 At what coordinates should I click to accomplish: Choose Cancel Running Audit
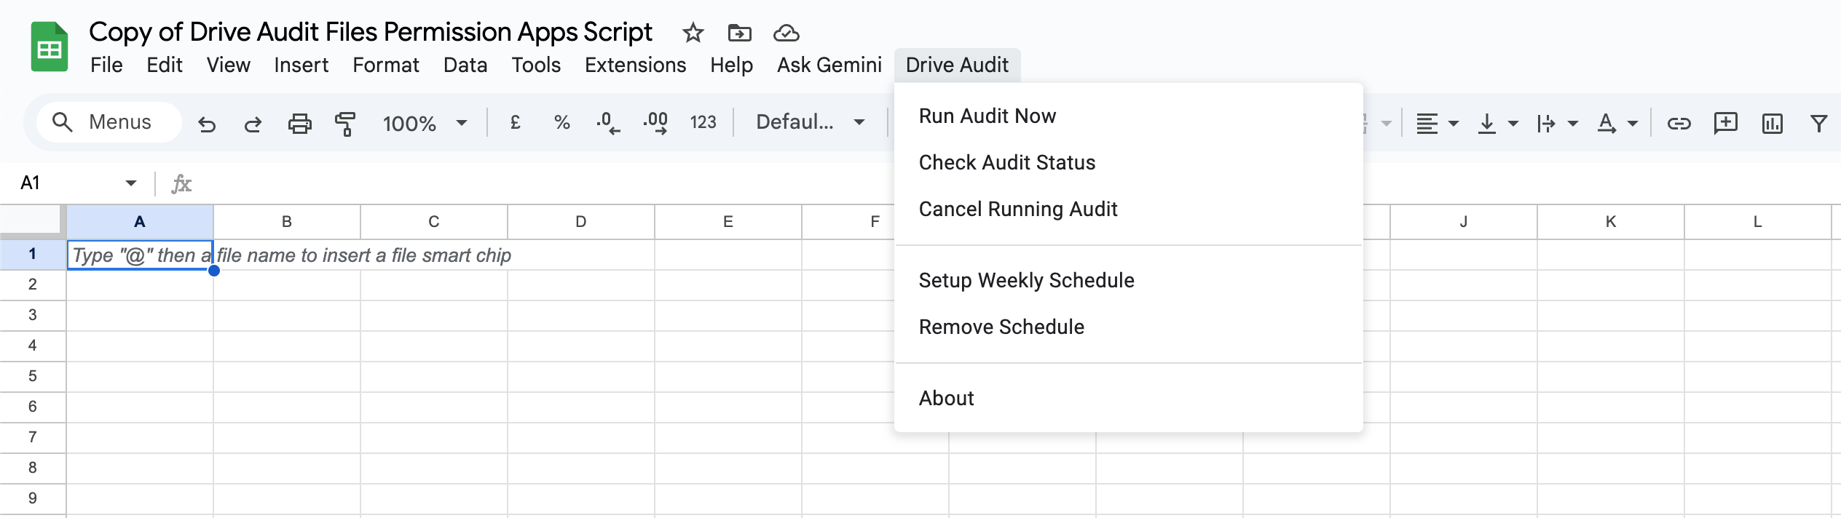tap(1128, 210)
